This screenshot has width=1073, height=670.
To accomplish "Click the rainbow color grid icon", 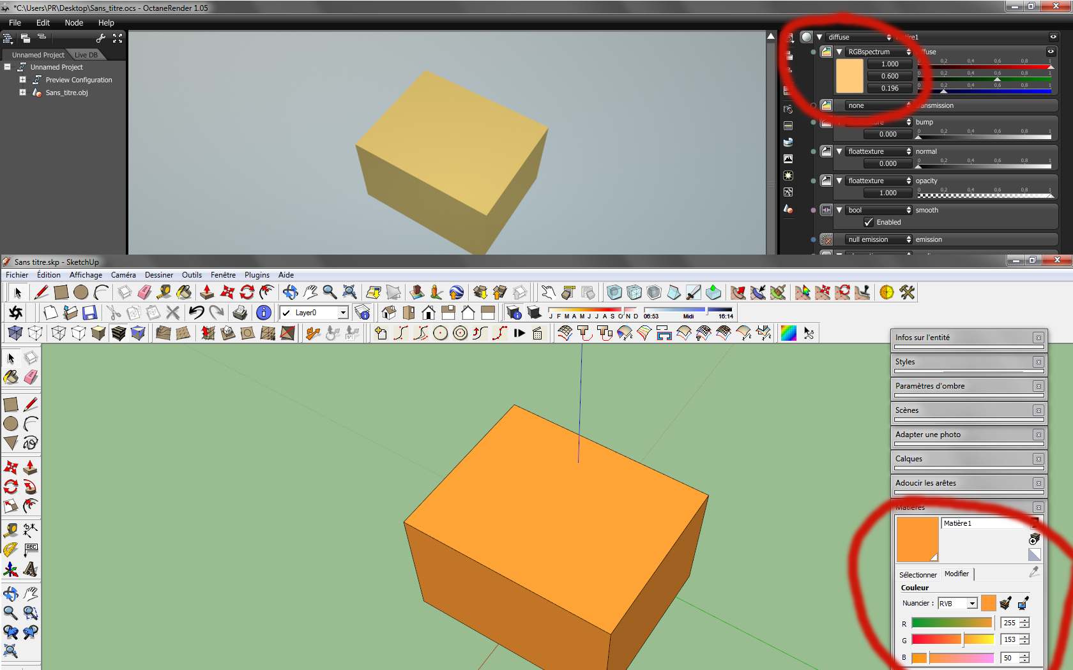I will pyautogui.click(x=789, y=333).
